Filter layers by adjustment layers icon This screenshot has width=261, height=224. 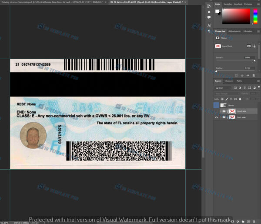pyautogui.click(x=240, y=88)
